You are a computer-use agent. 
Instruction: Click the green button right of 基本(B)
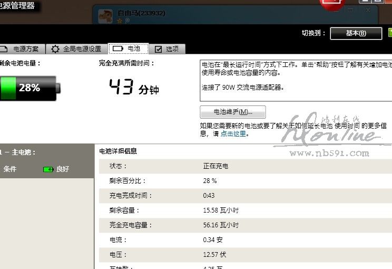(x=389, y=33)
